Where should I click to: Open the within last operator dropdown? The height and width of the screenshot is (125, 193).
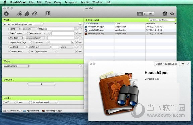(39, 47)
